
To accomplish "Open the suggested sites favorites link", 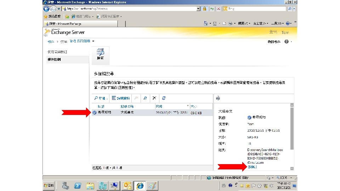I will pyautogui.click(x=83, y=16).
